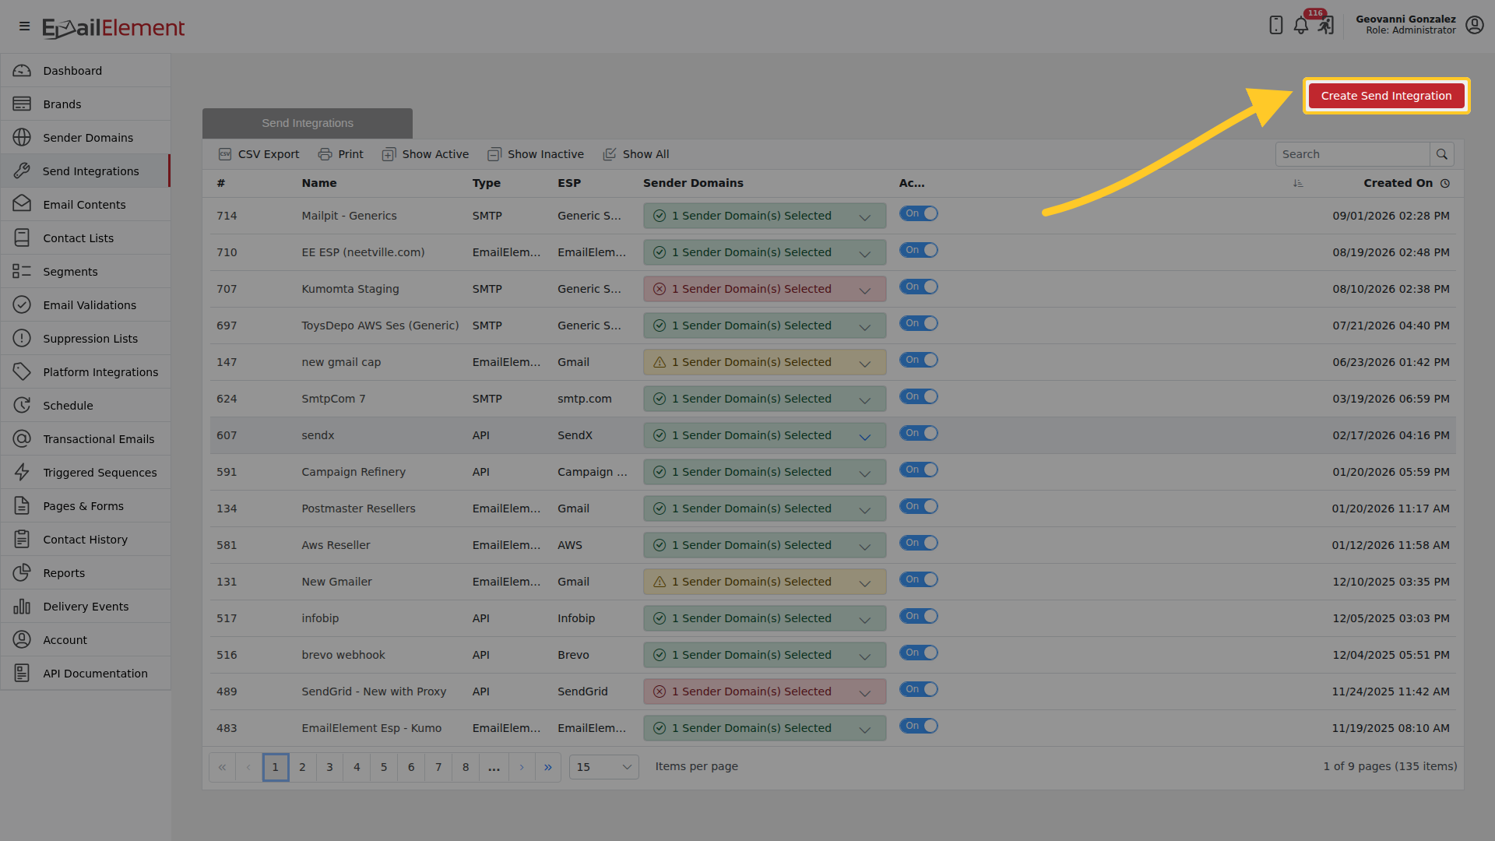Open the items per page dropdown
Image resolution: width=1495 pixels, height=841 pixels.
tap(604, 767)
